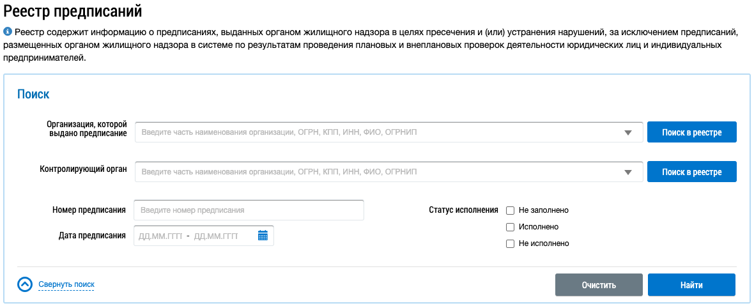The height and width of the screenshot is (308, 754).
Task: Click the blue info icon before the registry description
Action: tap(8, 31)
